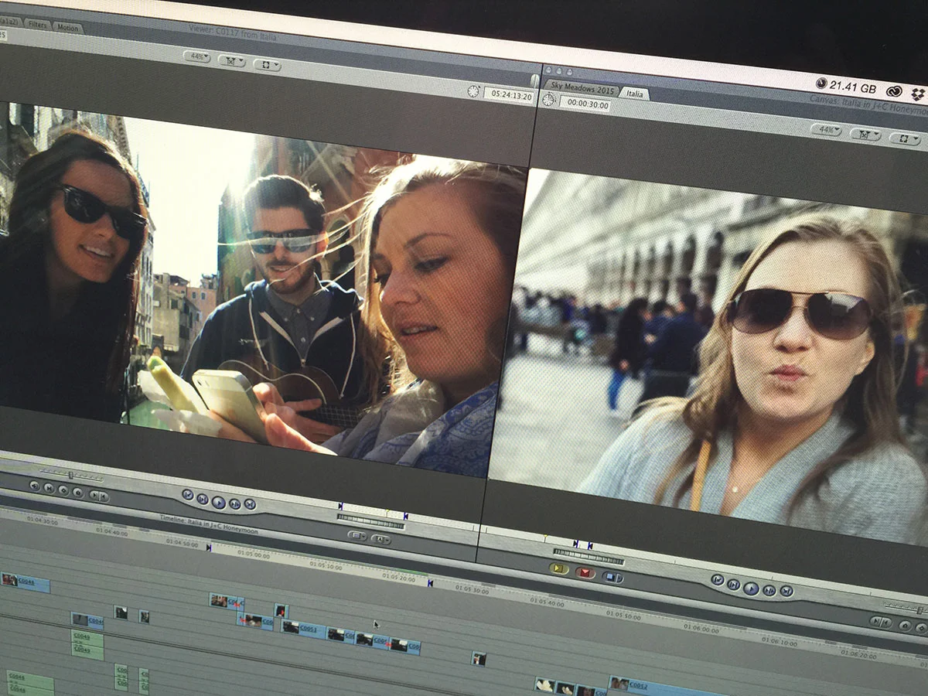Image resolution: width=928 pixels, height=696 pixels.
Task: Select video clip C0053 in the timeline
Action: [304, 629]
